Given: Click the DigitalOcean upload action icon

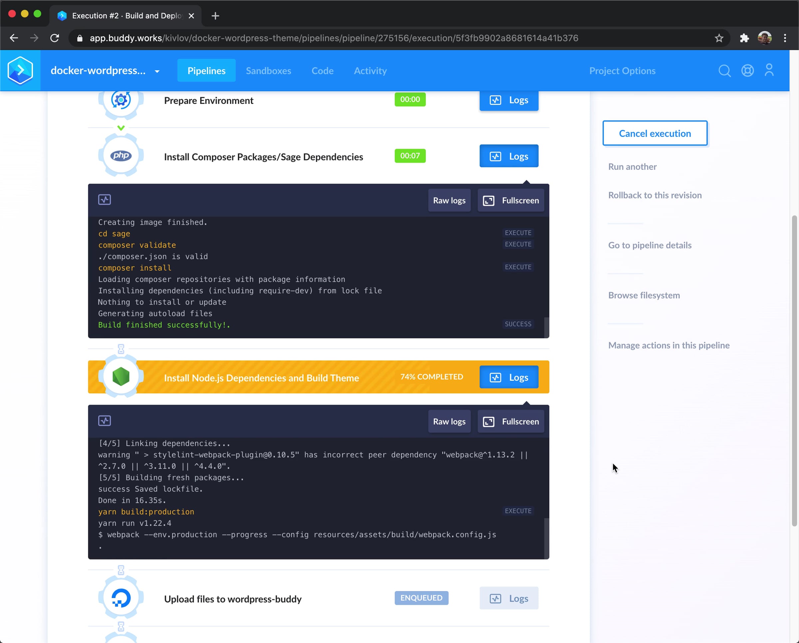Looking at the screenshot, I should tap(121, 598).
